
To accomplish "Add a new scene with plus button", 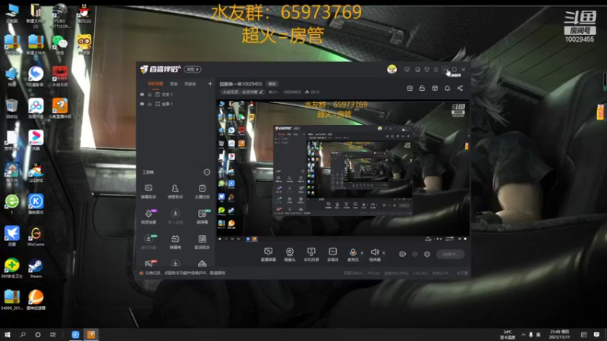I will point(210,83).
